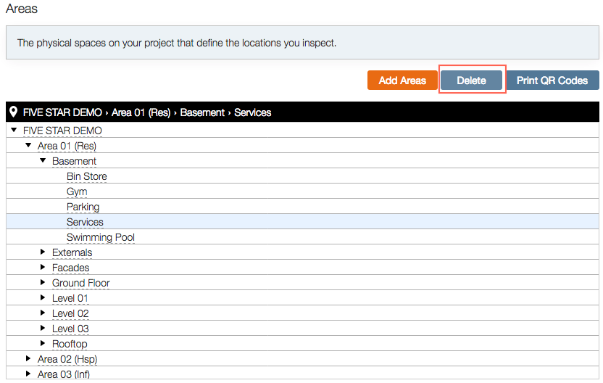Expand the Externals node

coord(43,252)
